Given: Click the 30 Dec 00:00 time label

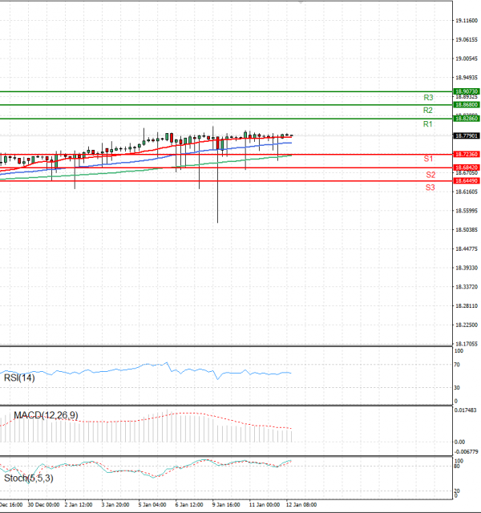Looking at the screenshot, I should tap(43, 505).
